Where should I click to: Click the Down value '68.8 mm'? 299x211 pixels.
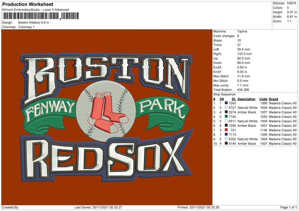(x=244, y=63)
